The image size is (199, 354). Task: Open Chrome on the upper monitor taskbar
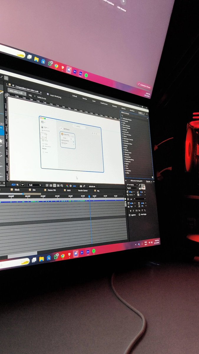[56, 66]
